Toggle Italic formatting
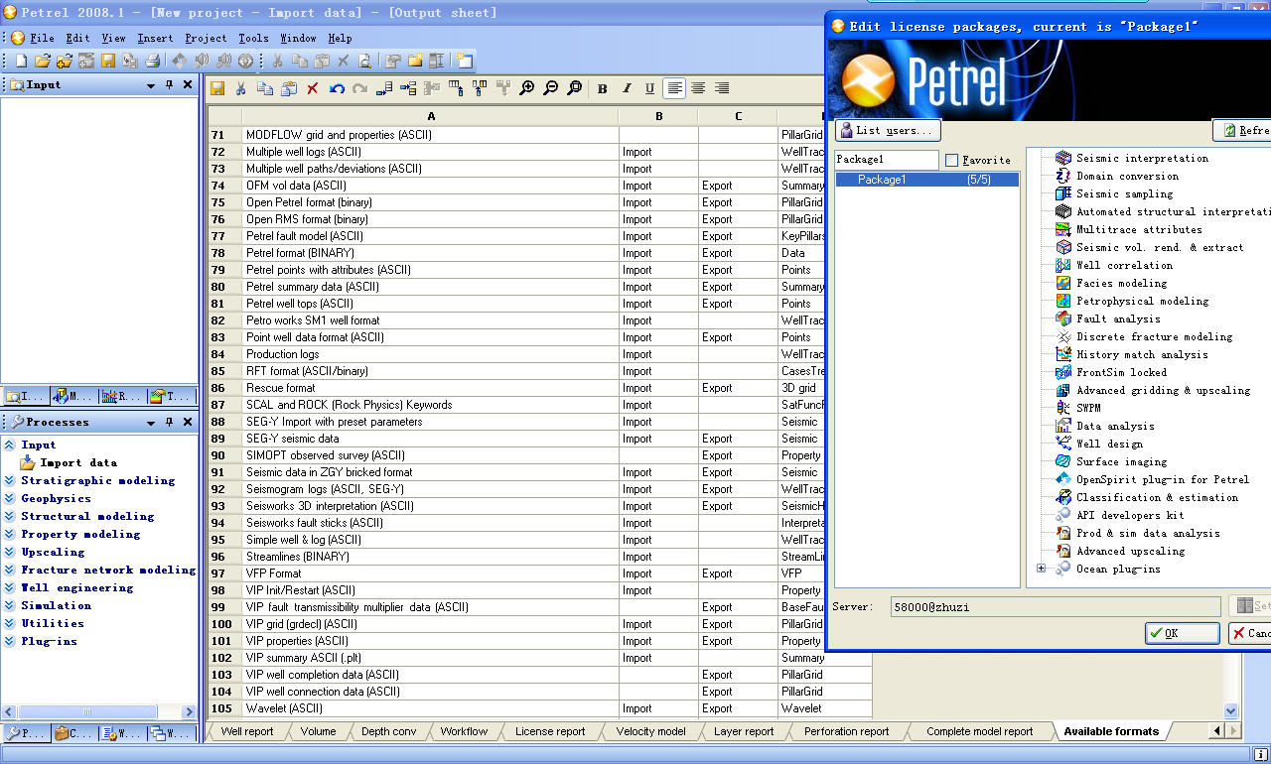Screen dimensions: 1271x764 (x=626, y=88)
